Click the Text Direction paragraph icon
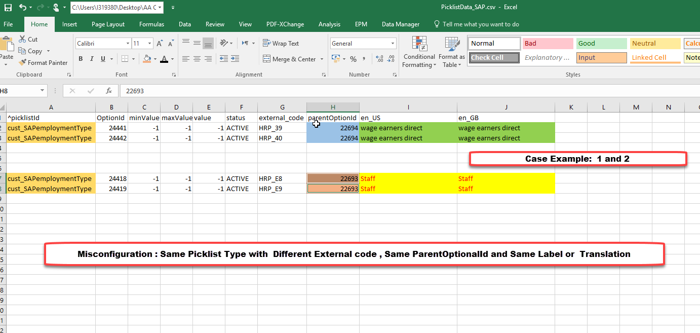 tap(245, 43)
